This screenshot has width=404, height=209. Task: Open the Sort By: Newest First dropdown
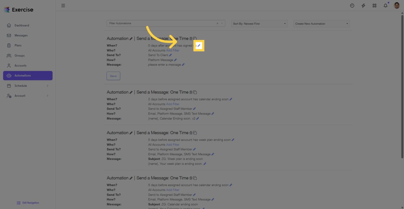click(x=259, y=24)
